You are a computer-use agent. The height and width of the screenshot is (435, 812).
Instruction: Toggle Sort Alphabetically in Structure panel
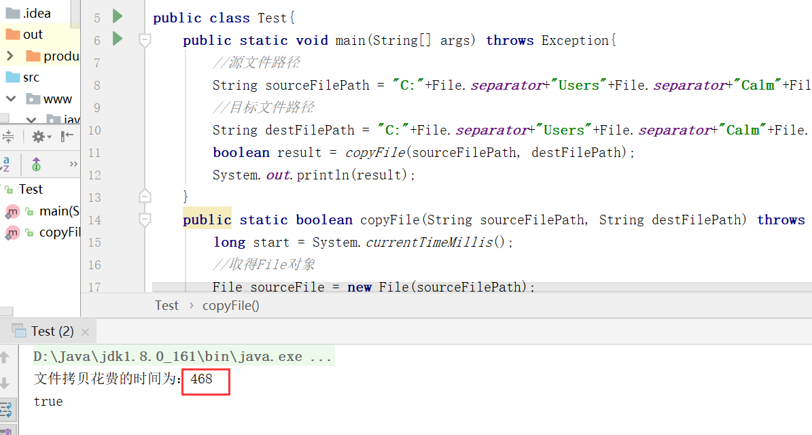coord(6,164)
